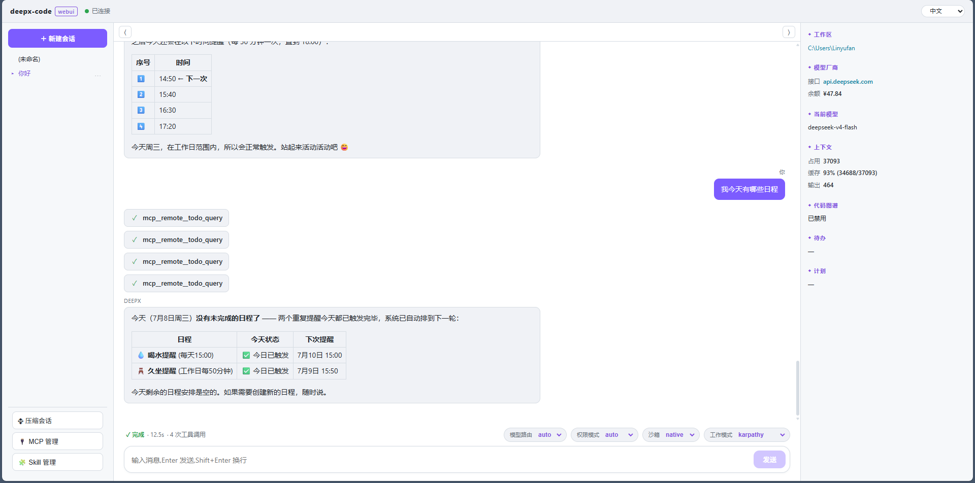Open Skill 管理

[57, 462]
